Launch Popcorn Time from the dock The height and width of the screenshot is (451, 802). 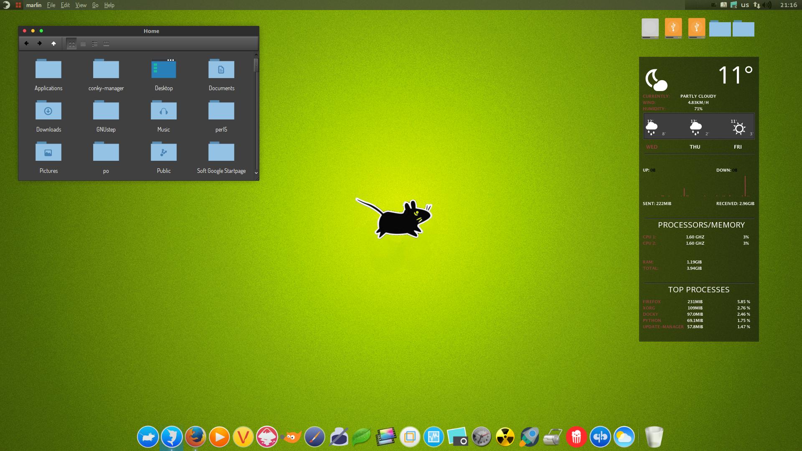click(576, 437)
